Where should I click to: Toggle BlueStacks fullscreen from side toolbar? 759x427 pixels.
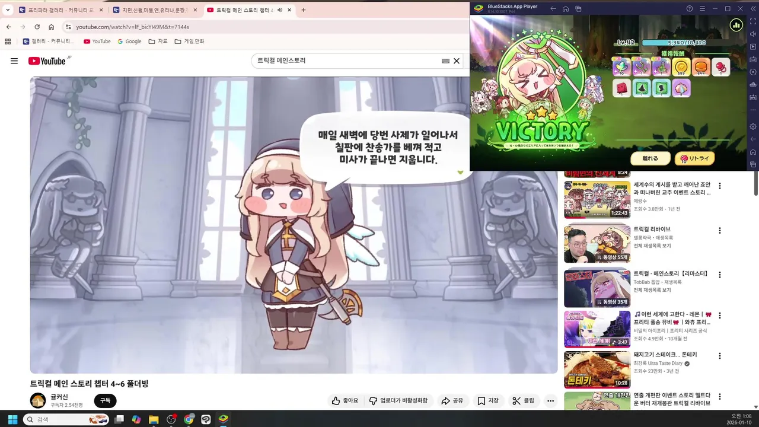(753, 21)
